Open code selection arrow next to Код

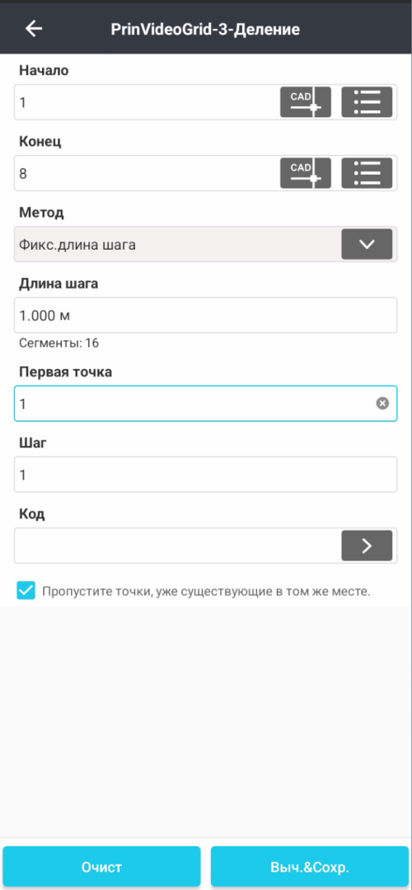pos(367,546)
